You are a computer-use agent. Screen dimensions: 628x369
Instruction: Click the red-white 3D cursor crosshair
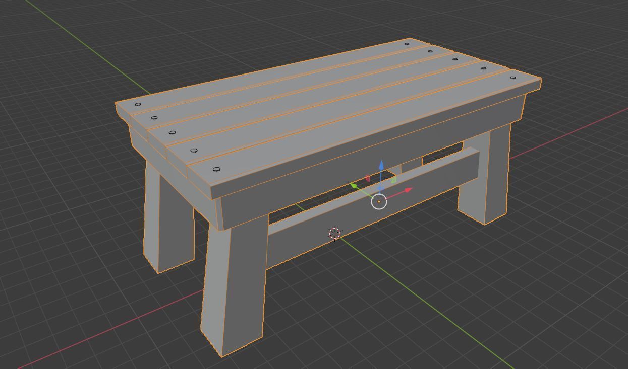334,233
